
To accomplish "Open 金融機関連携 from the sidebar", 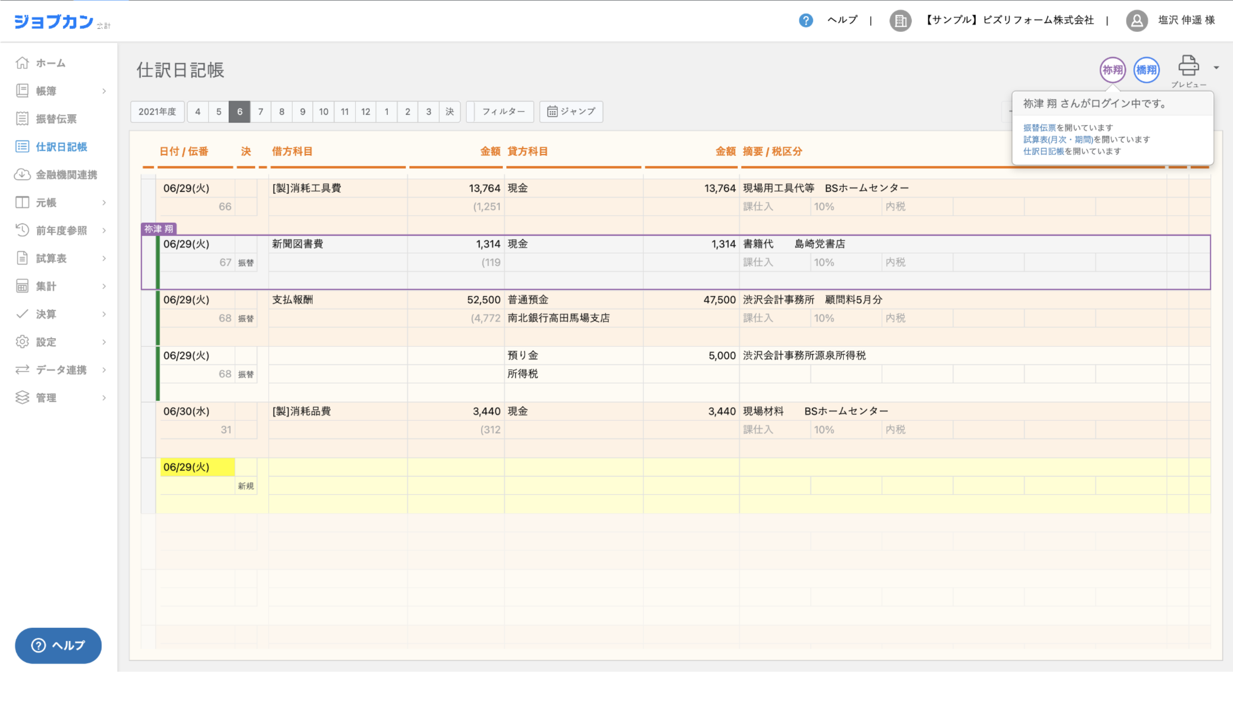I will pyautogui.click(x=66, y=174).
